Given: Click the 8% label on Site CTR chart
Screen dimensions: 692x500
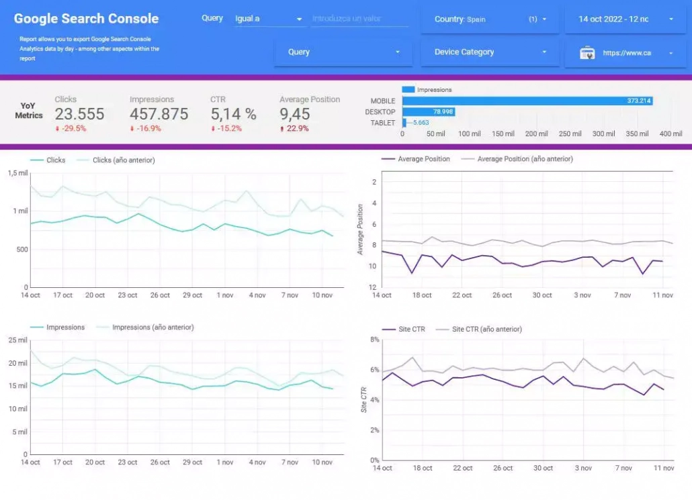Looking at the screenshot, I should (x=375, y=340).
